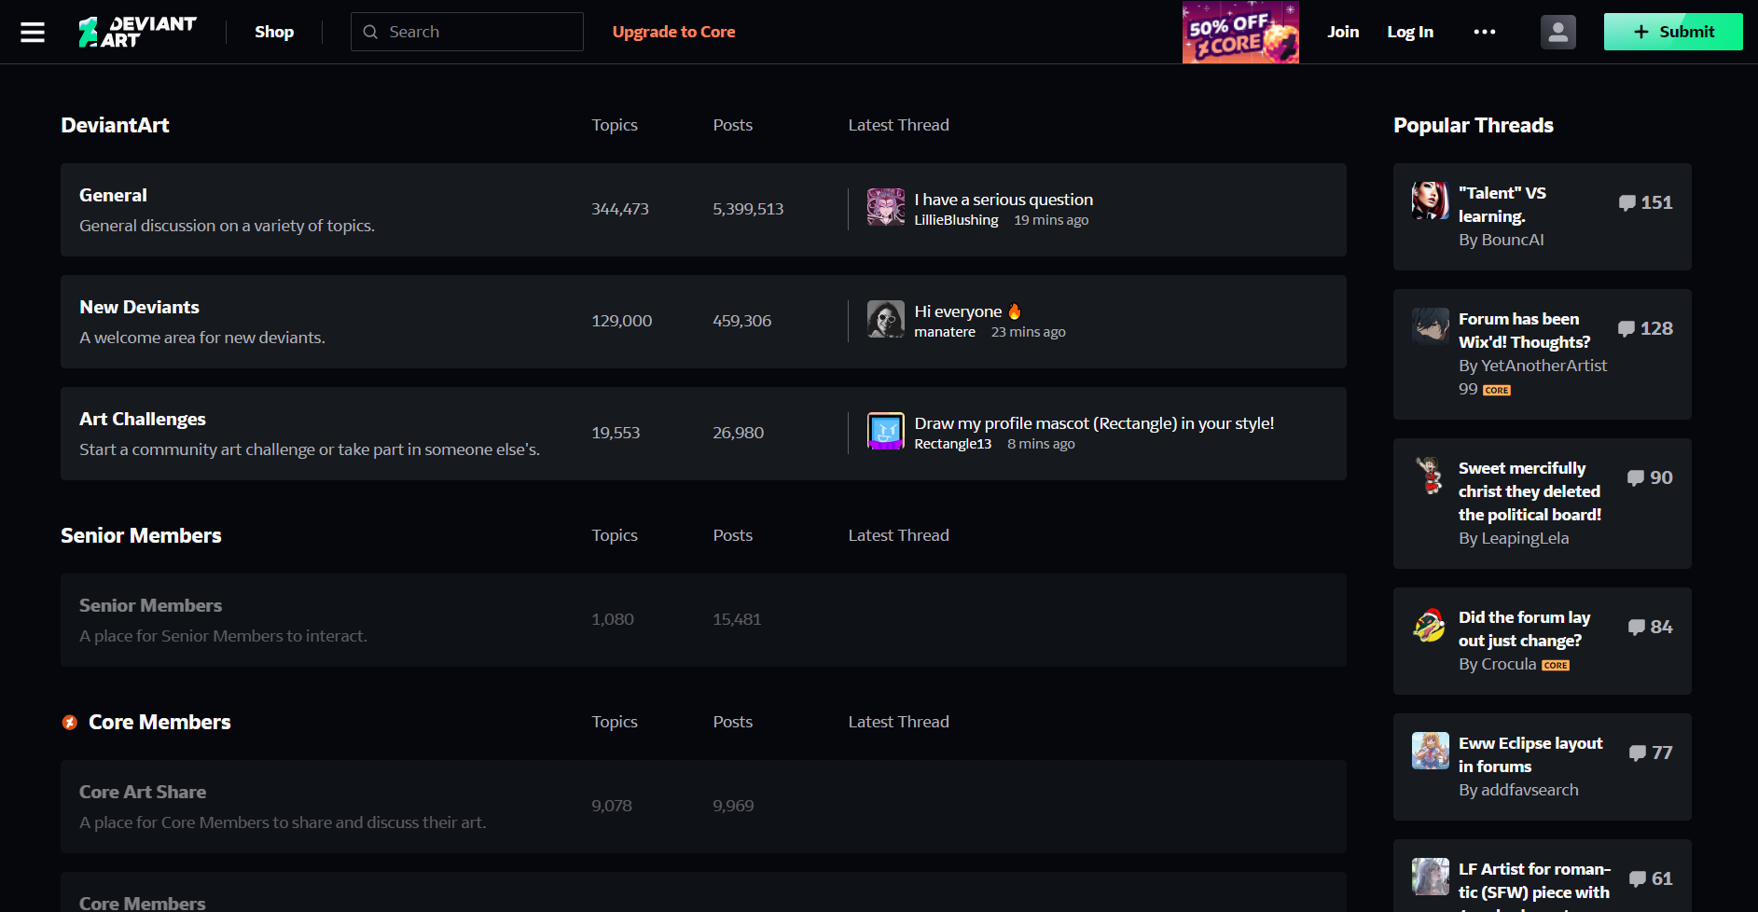Click the '8 mins ago' timestamp
Viewport: 1758px width, 912px height.
click(x=1041, y=444)
